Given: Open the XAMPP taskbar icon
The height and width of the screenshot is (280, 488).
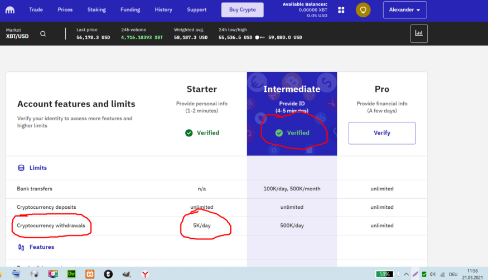Looking at the screenshot, I should (x=90, y=274).
